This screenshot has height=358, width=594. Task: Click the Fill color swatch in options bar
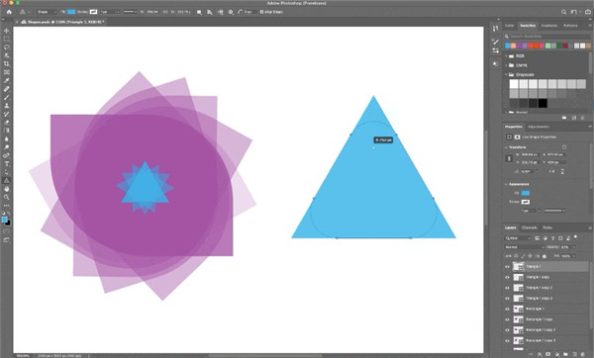[x=71, y=12]
